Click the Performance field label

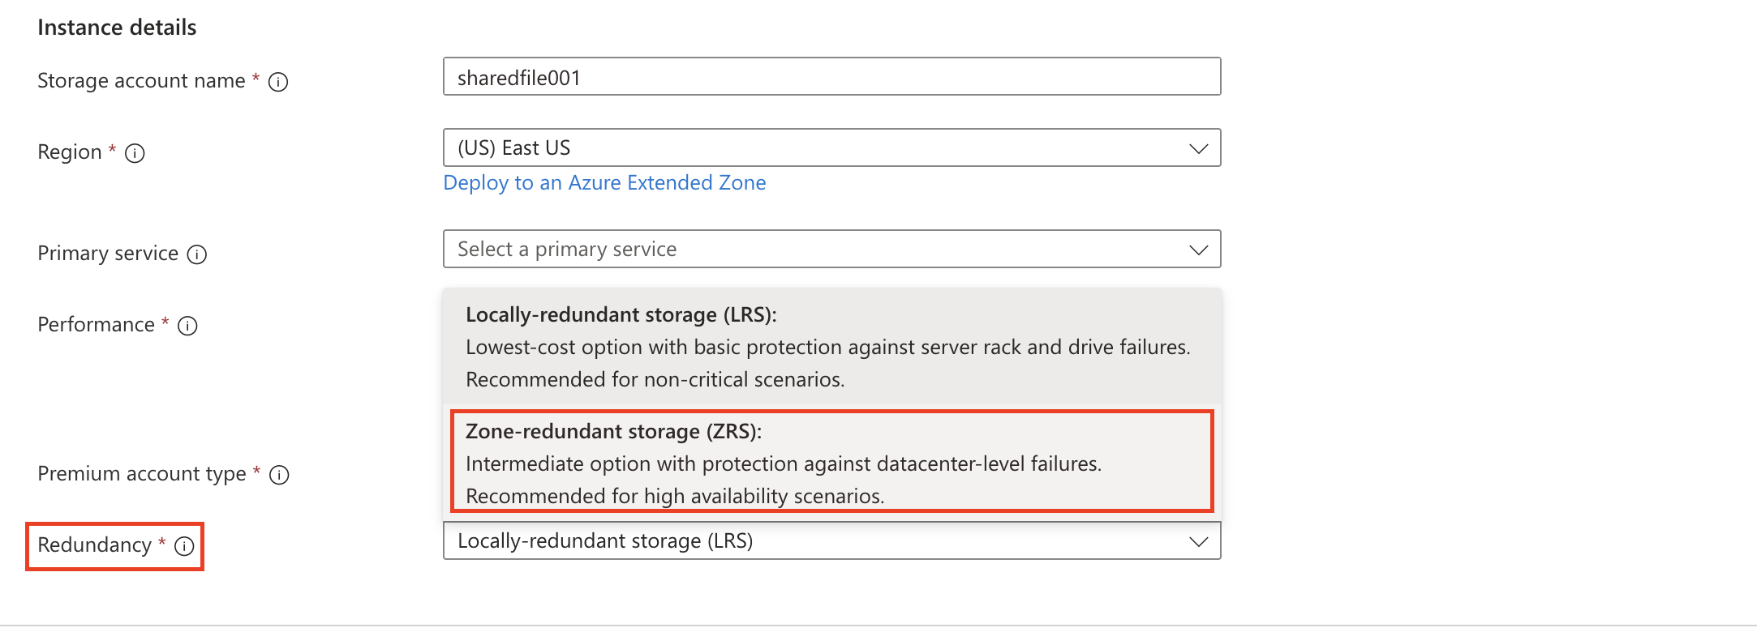click(x=96, y=324)
